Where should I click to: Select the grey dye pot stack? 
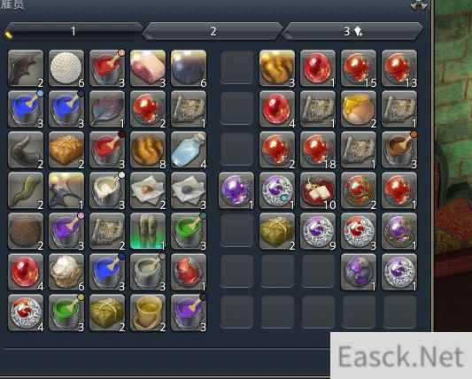click(148, 272)
